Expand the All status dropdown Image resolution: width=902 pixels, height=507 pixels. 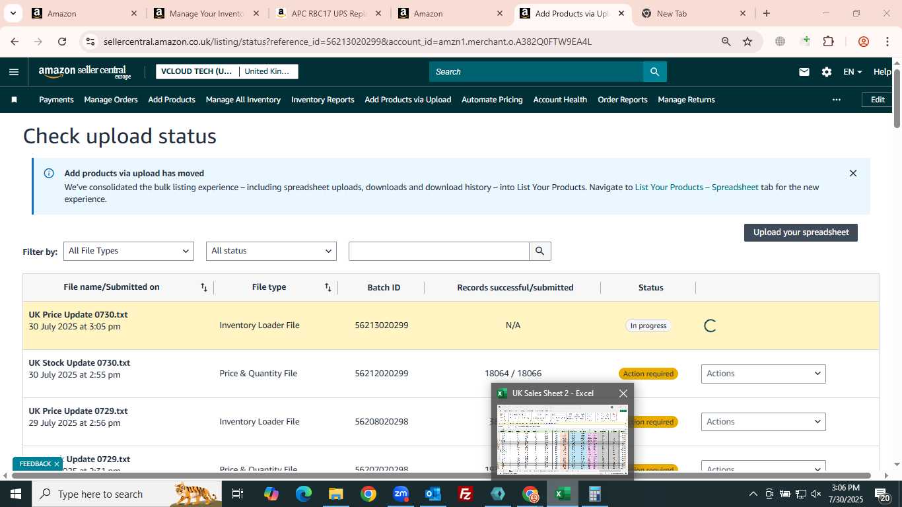(271, 251)
